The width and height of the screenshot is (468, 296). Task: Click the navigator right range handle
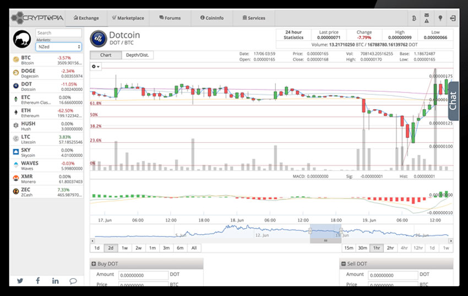point(341,231)
